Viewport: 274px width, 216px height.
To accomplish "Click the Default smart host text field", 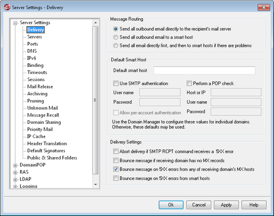I will pyautogui.click(x=204, y=71).
